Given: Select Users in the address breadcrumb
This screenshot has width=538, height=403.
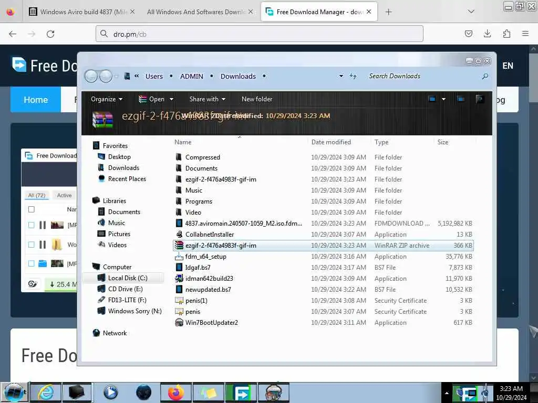Looking at the screenshot, I should pos(154,76).
